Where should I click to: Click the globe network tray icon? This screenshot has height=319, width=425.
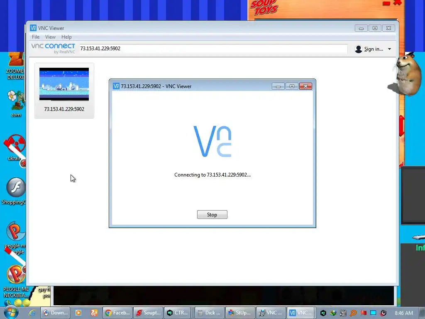333,313
